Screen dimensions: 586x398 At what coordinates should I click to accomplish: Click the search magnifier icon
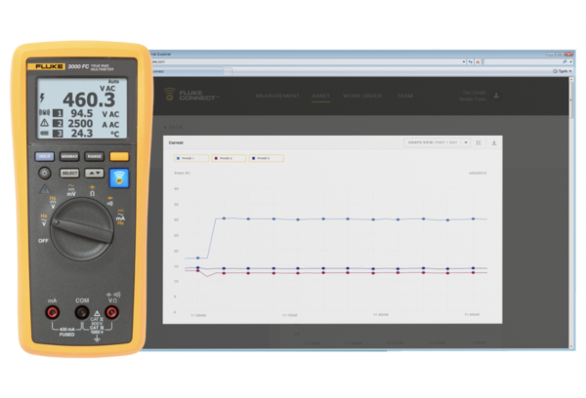click(565, 61)
